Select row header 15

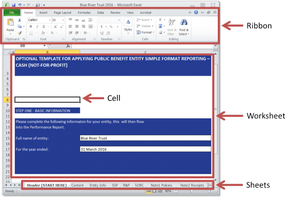[7, 138]
